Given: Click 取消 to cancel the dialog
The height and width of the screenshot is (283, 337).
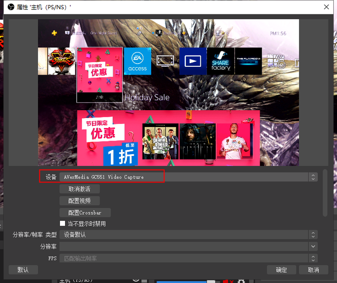Looking at the screenshot, I should pyautogui.click(x=314, y=270).
